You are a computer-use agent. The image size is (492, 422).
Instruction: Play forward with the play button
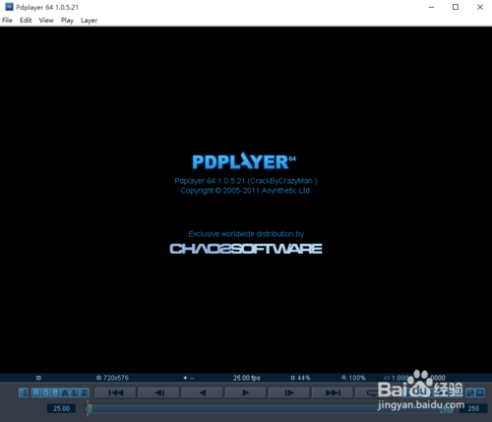pyautogui.click(x=246, y=392)
